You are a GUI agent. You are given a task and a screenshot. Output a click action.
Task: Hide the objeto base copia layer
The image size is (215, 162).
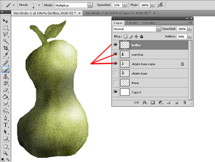[116, 63]
